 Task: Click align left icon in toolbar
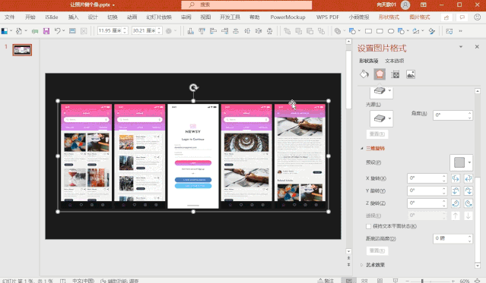pos(213,31)
